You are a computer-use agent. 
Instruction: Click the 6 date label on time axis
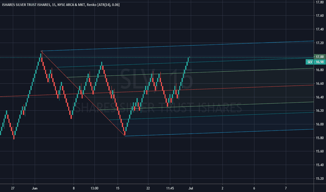point(254,188)
